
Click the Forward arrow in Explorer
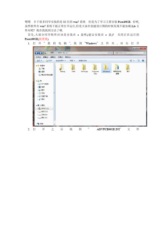(40, 53)
